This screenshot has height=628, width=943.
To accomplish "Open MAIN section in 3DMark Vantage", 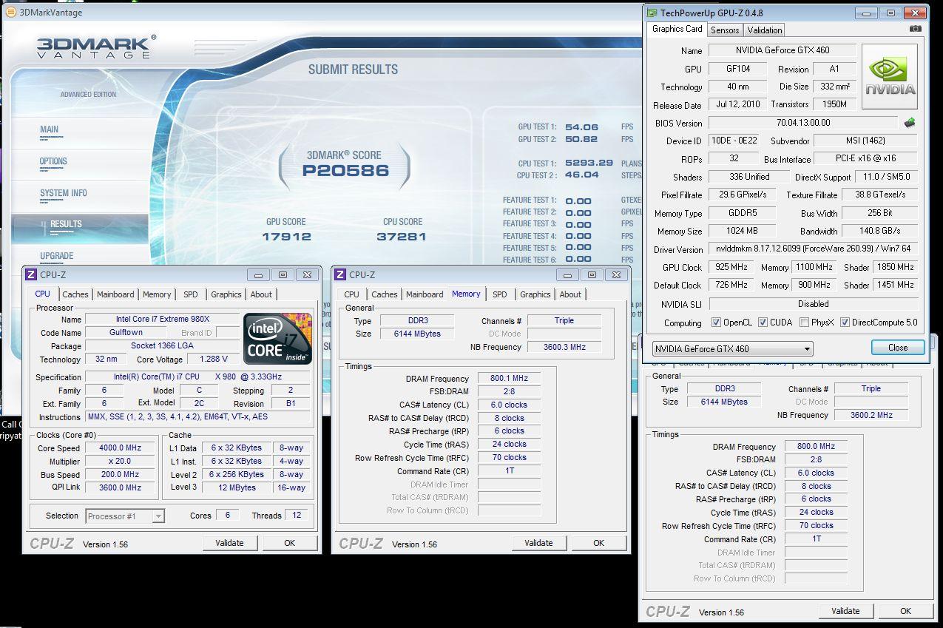I will point(49,129).
